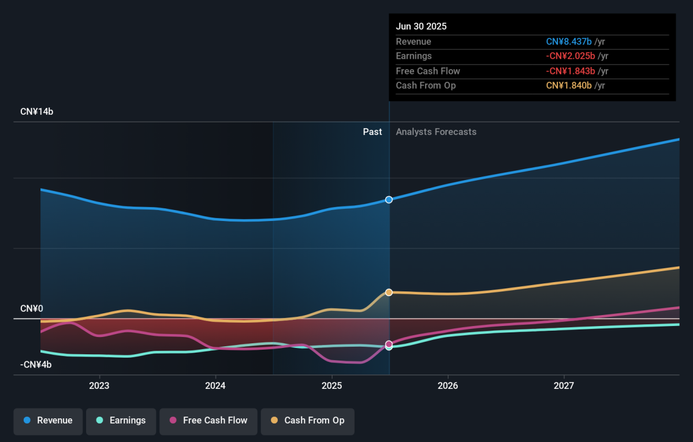Hide the Earnings series via the legend

coord(121,421)
